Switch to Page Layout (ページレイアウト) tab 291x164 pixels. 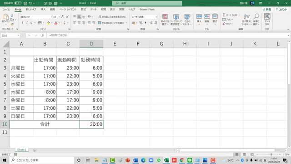click(x=68, y=10)
